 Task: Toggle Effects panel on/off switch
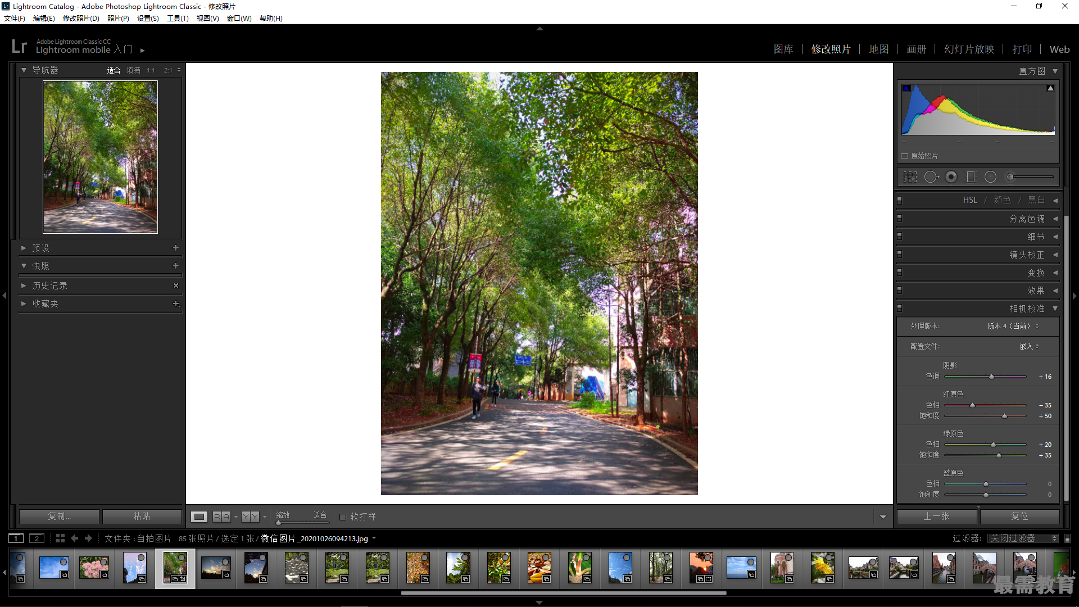(900, 290)
